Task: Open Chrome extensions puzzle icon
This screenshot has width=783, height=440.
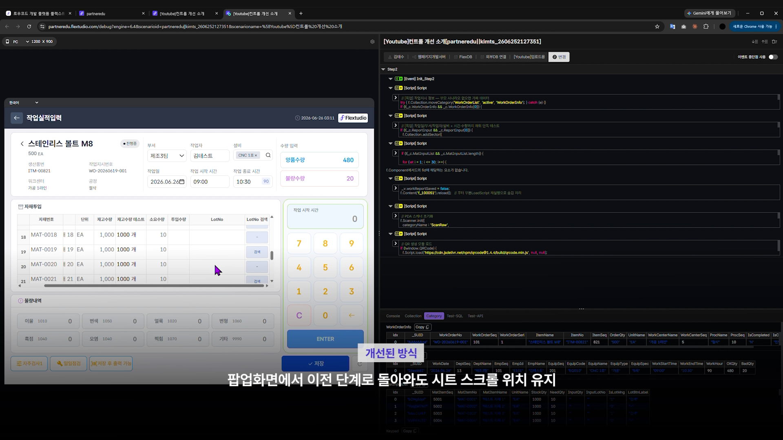Action: (706, 26)
